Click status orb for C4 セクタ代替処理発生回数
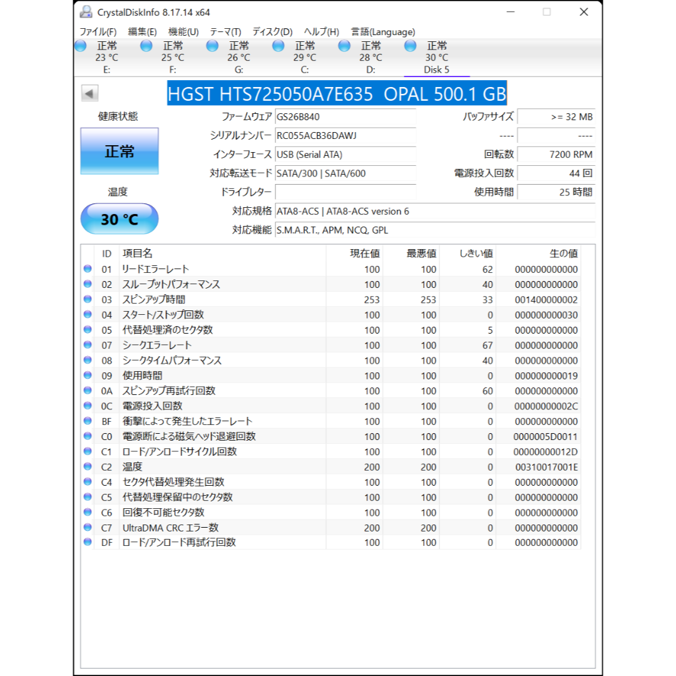 (88, 481)
